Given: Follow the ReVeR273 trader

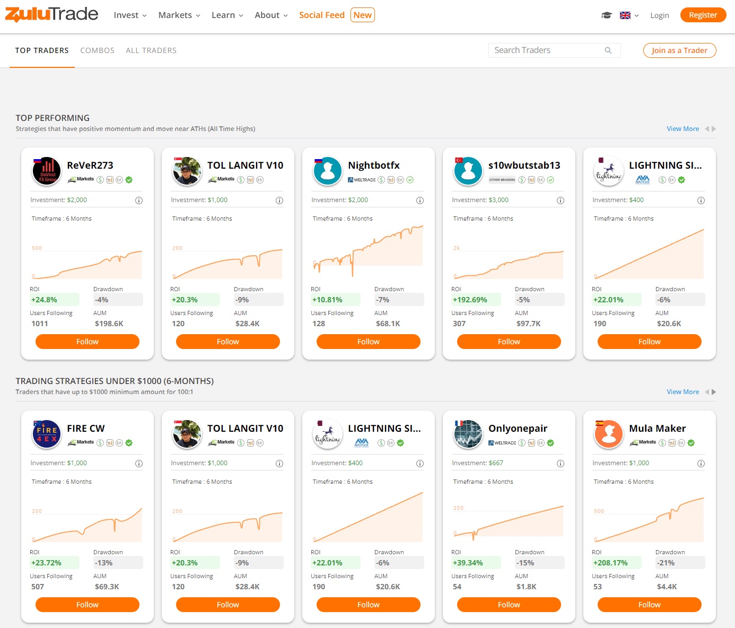Looking at the screenshot, I should tap(87, 342).
